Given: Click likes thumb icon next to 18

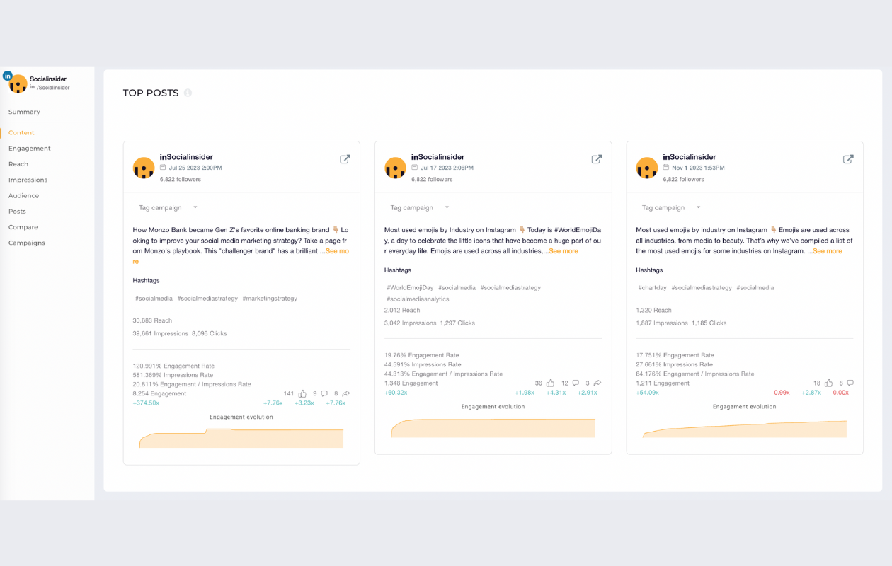Looking at the screenshot, I should tap(828, 383).
